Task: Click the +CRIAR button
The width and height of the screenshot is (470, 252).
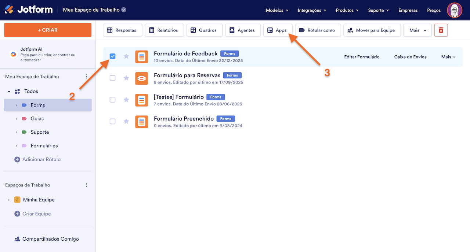Action: click(47, 30)
